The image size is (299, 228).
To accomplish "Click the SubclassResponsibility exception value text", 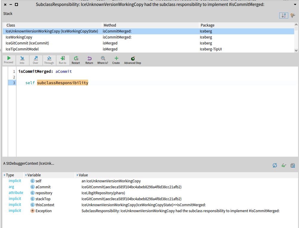I will click(180, 211).
